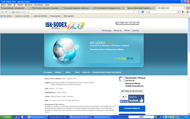Click How to Go in navigation bar
The image size is (190, 119).
[x=86, y=72]
